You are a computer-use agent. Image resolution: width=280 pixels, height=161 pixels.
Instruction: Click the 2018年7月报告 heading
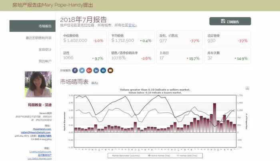click(x=83, y=20)
